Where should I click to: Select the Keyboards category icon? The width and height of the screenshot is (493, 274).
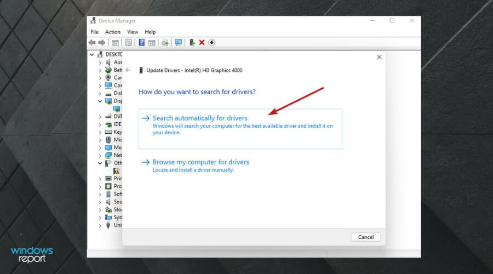[x=108, y=132]
